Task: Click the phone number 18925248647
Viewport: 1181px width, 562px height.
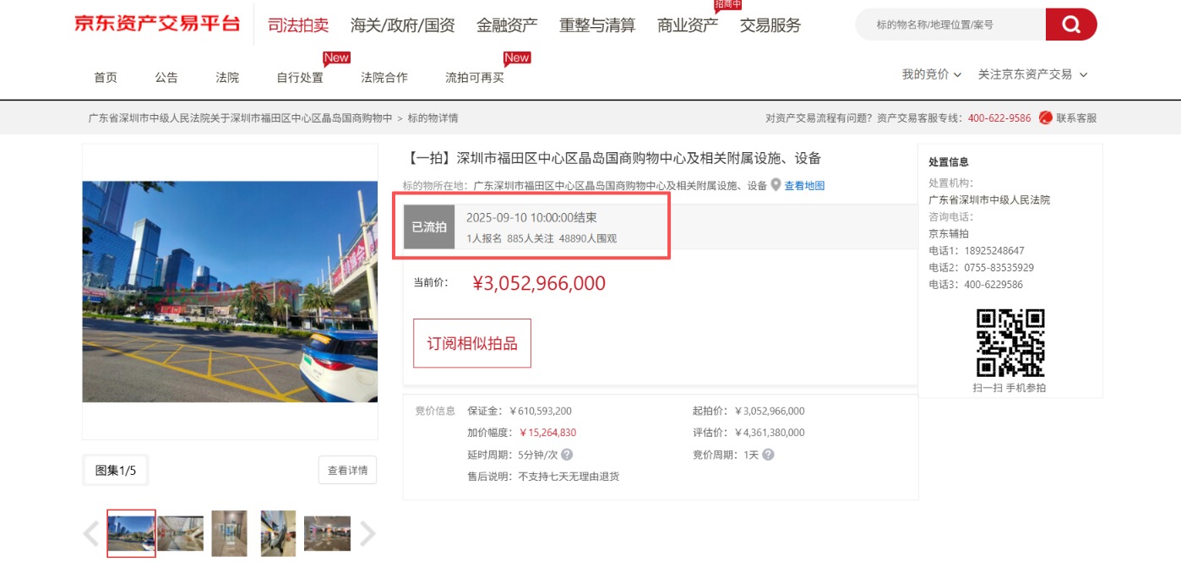Action: click(x=996, y=251)
